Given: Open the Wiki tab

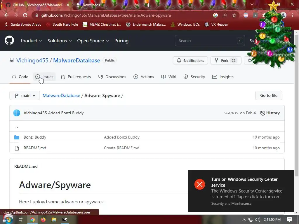Looking at the screenshot, I should (x=168, y=77).
